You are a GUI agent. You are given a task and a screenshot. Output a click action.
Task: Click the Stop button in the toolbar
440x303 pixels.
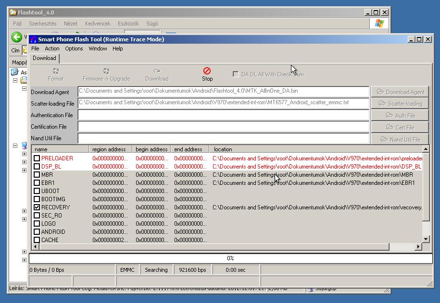click(207, 74)
